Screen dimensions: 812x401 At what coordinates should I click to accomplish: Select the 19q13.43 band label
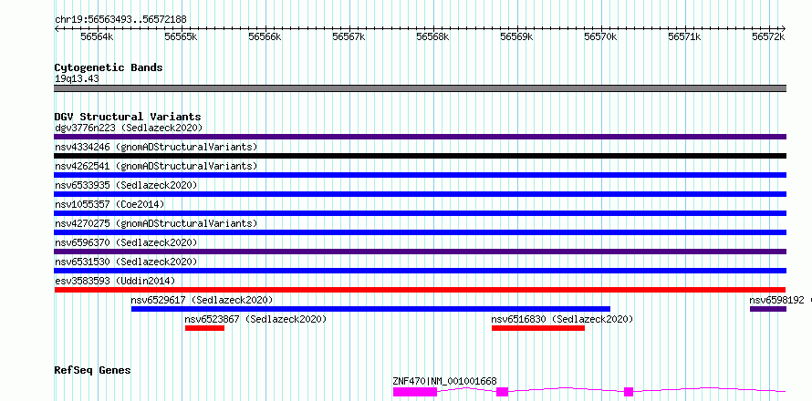(77, 79)
